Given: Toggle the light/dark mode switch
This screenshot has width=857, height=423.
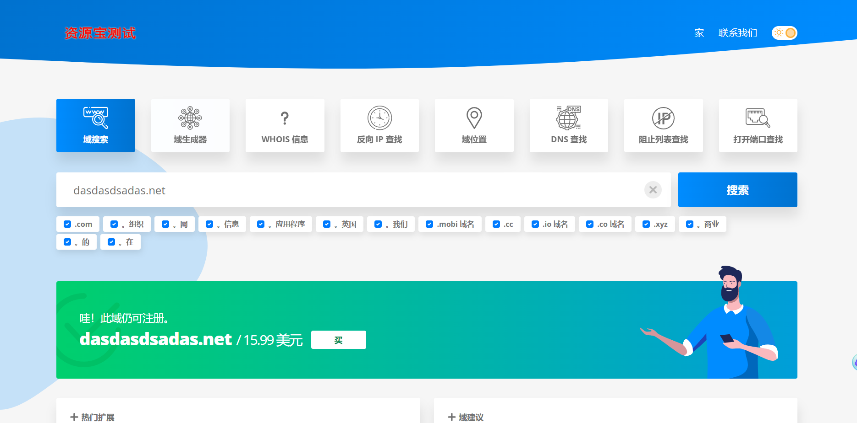Looking at the screenshot, I should [x=784, y=33].
